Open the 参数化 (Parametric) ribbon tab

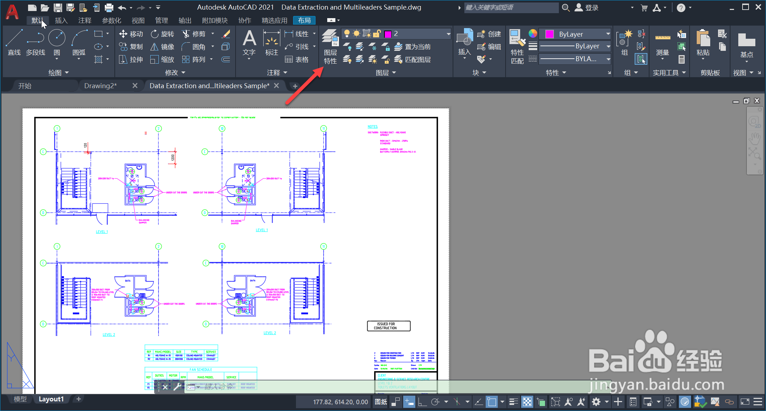(x=112, y=20)
